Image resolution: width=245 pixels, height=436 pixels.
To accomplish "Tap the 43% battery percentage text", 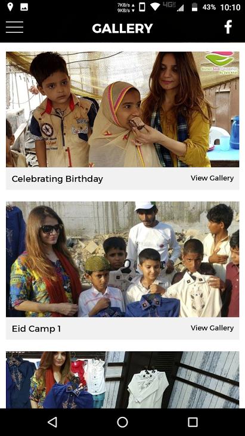I will tap(209, 7).
